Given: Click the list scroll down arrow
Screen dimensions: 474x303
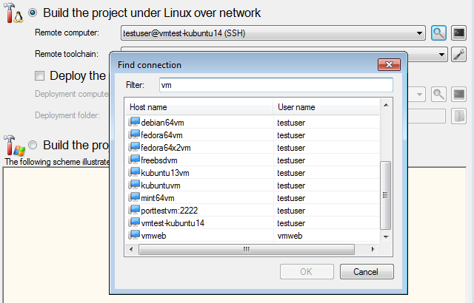Looking at the screenshot, I should (x=386, y=236).
